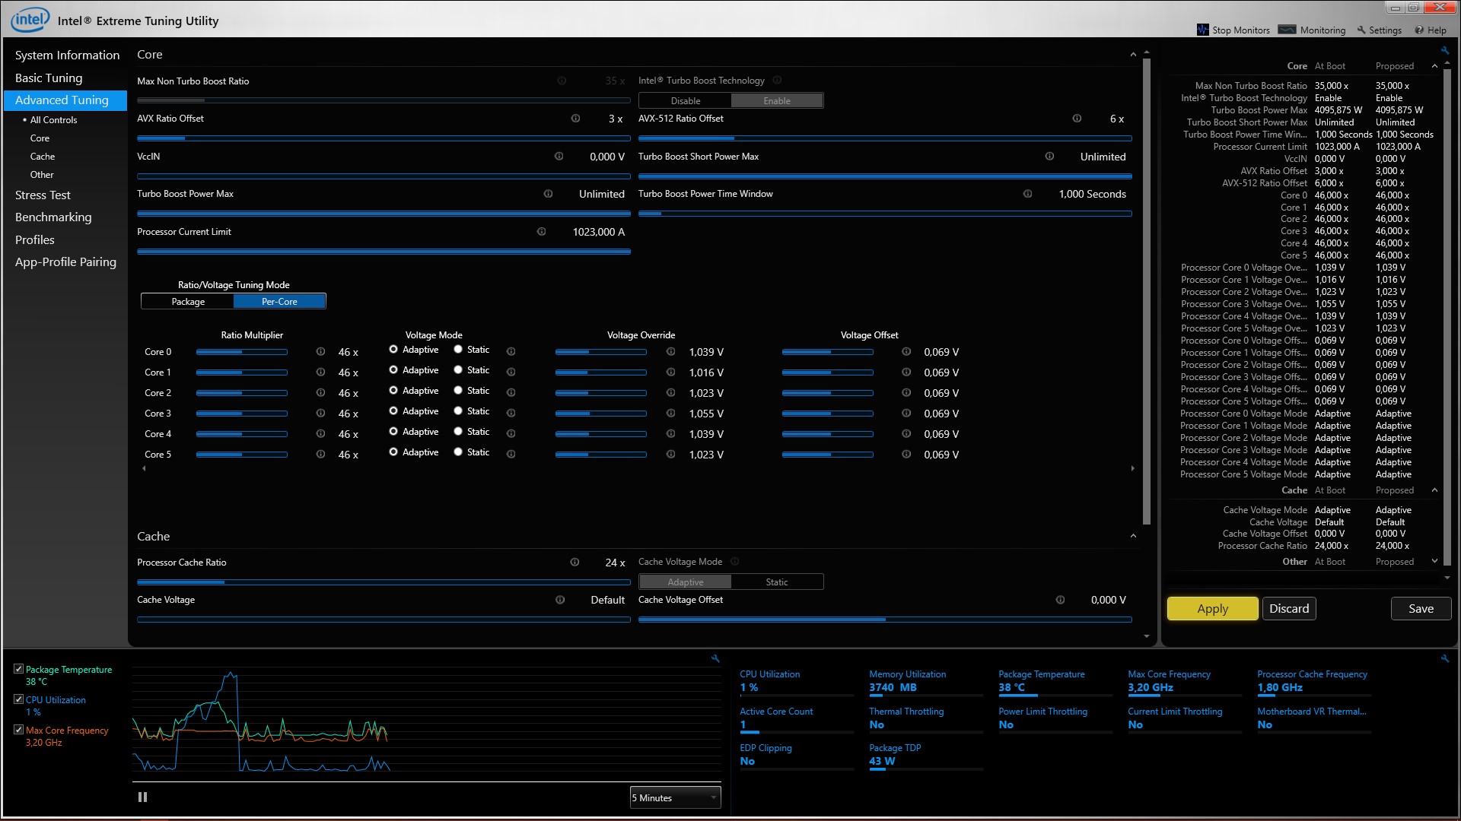1461x821 pixels.
Task: Click info icon beside AVX Ratio Offset
Action: tap(575, 119)
